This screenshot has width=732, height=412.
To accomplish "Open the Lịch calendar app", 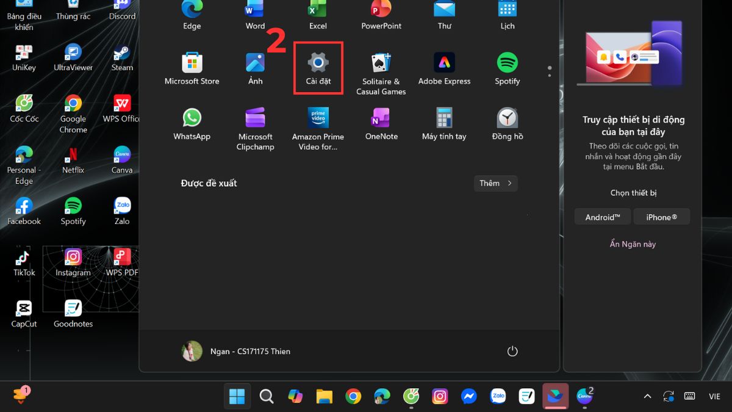I will (x=508, y=15).
